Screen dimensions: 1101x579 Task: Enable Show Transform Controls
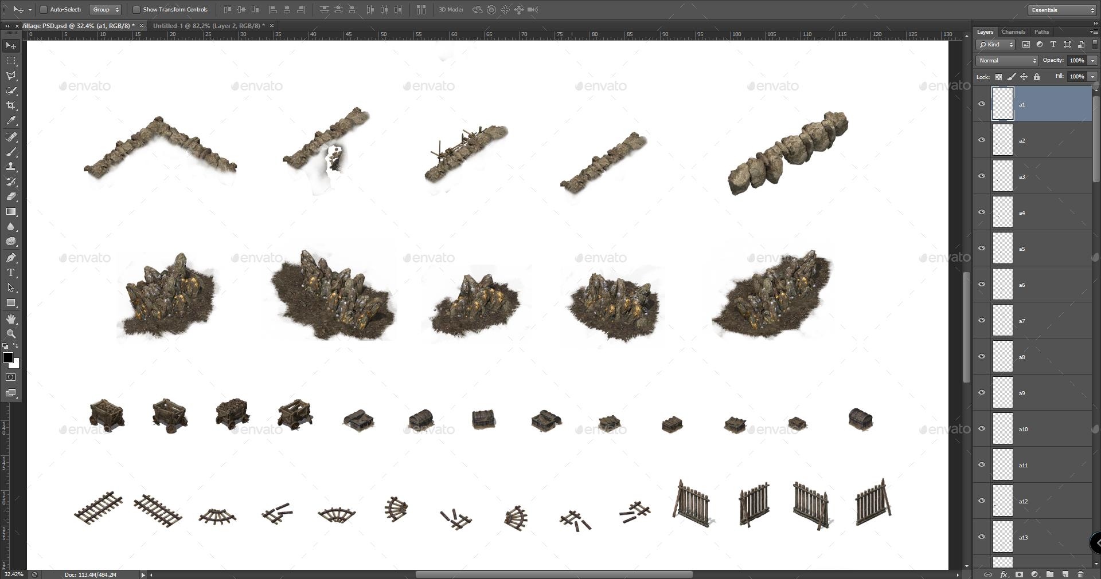click(136, 9)
